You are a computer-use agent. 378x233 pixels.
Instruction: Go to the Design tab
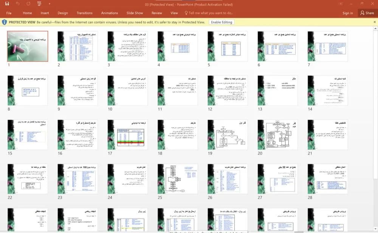pos(63,13)
